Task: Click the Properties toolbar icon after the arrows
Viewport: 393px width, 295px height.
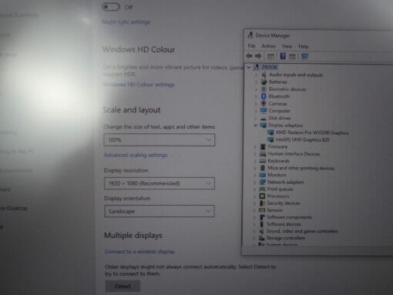Action: coord(270,56)
